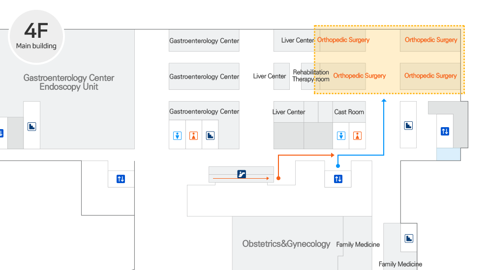Click the stairs icon next to Family Medicine
488x270 pixels.
coord(409,239)
